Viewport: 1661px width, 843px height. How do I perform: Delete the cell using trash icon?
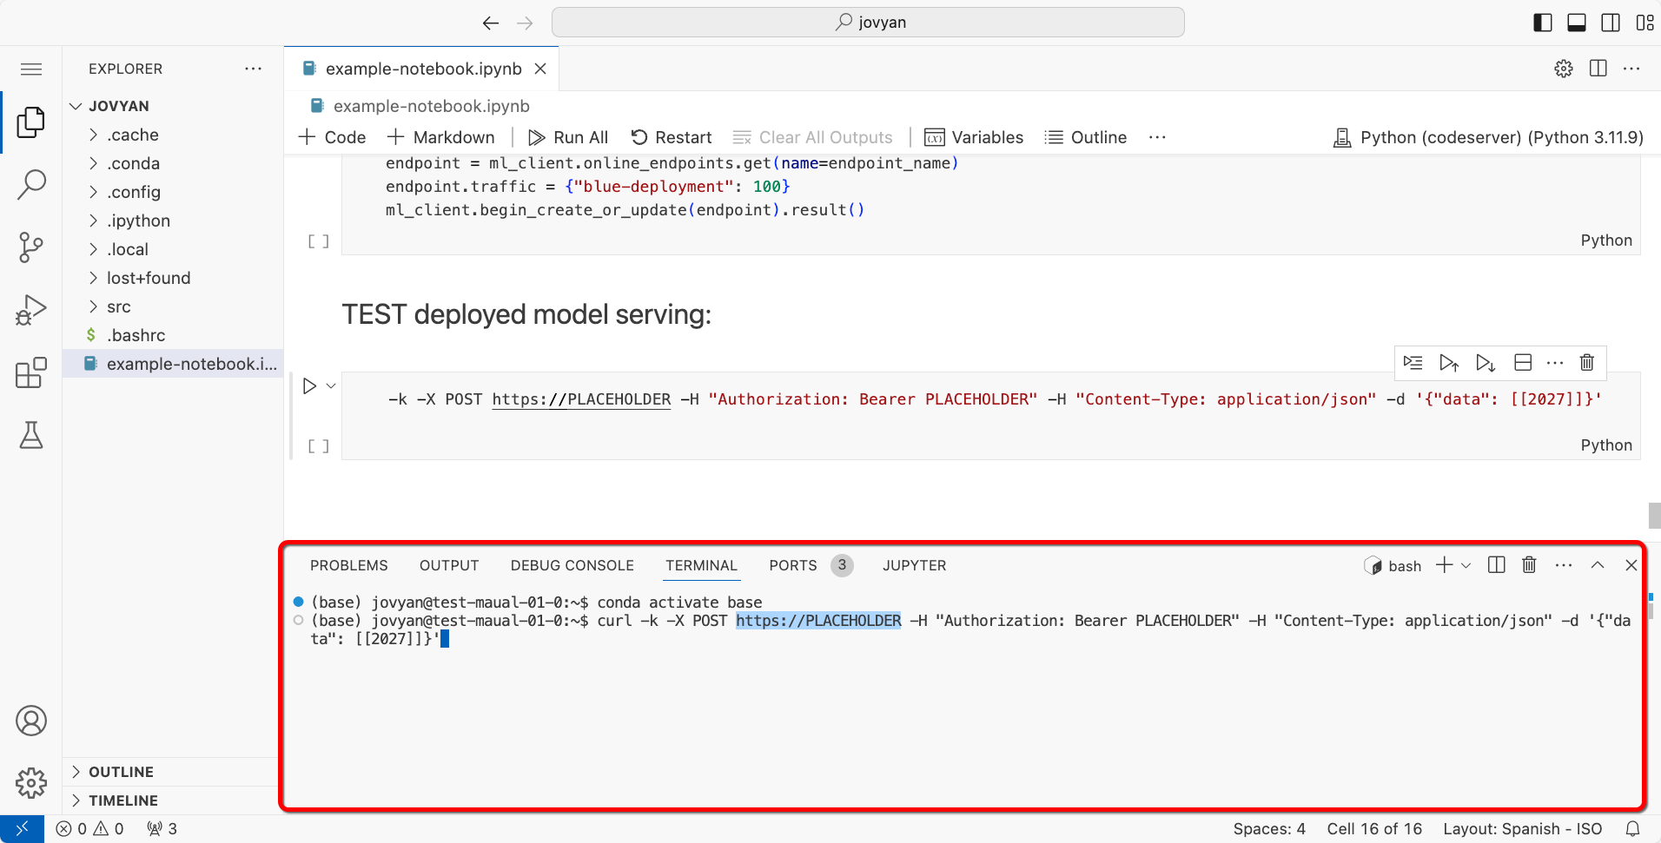coord(1586,363)
